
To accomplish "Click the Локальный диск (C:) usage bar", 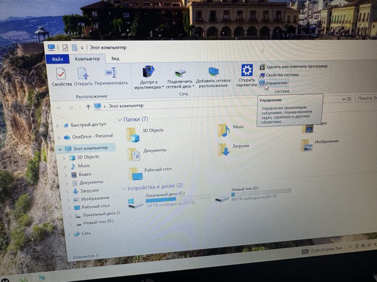I will tap(177, 198).
